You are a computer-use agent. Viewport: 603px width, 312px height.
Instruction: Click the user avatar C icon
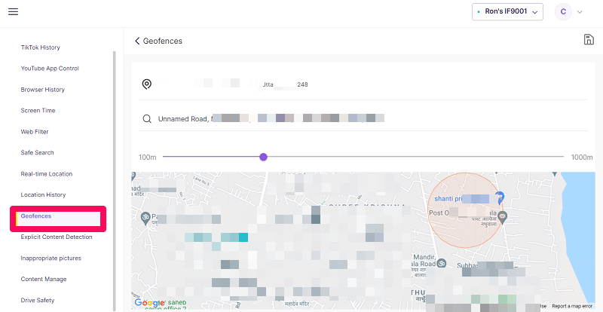562,11
